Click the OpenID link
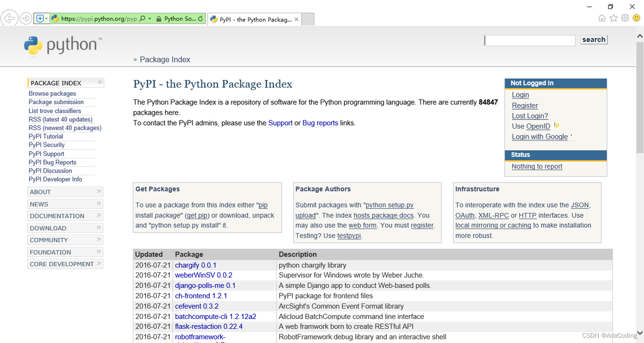 point(538,126)
